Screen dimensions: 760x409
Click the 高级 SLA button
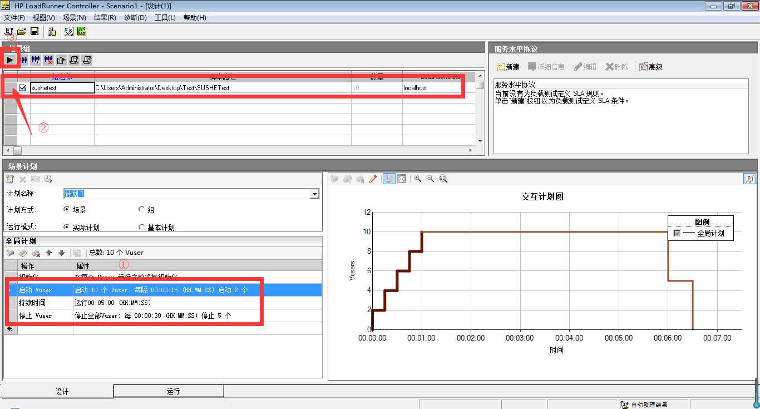tap(651, 67)
